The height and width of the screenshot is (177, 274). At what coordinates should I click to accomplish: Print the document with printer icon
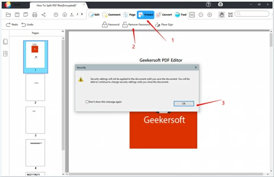click(35, 15)
